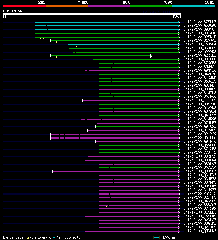Screen dimensions: 218x240
Task: Click the yellow gap marker under UniRef100_B6U8L9 bar
Action: coord(75,50)
